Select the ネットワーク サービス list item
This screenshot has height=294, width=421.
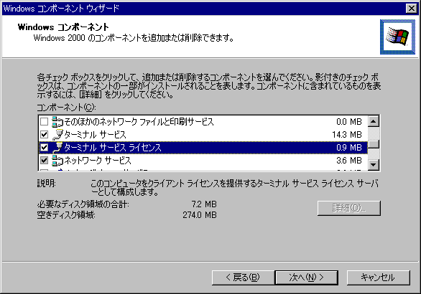pos(203,161)
